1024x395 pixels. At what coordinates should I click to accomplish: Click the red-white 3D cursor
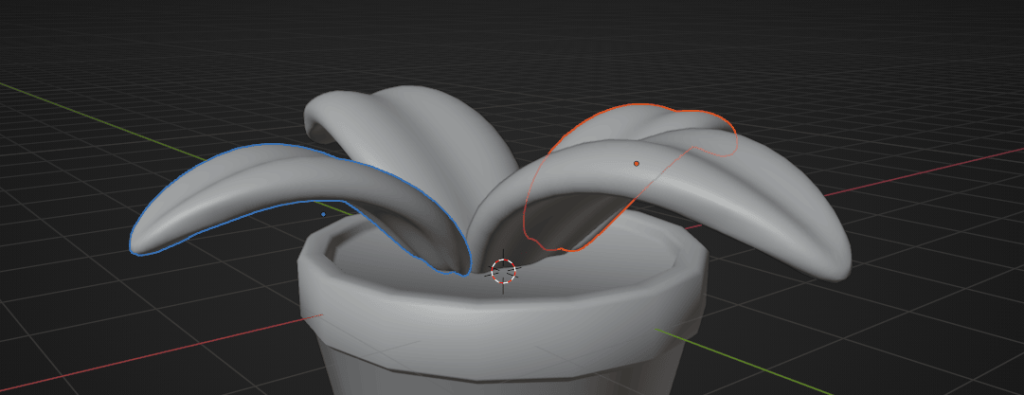coord(504,271)
